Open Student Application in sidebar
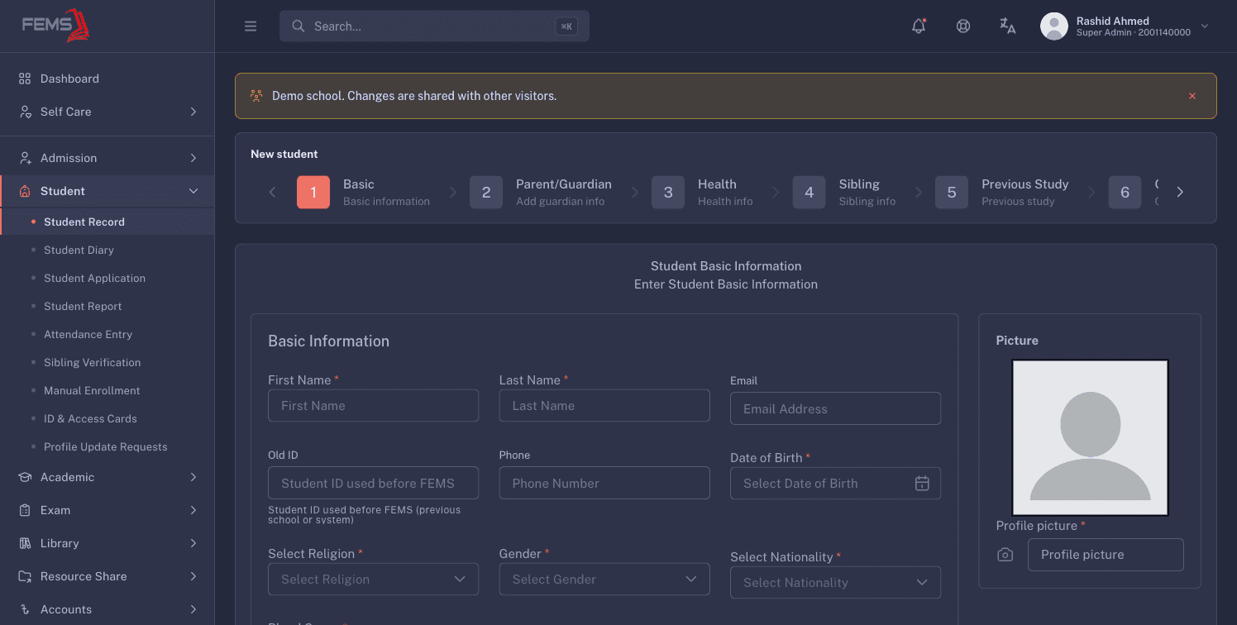1237x625 pixels. coord(107,278)
